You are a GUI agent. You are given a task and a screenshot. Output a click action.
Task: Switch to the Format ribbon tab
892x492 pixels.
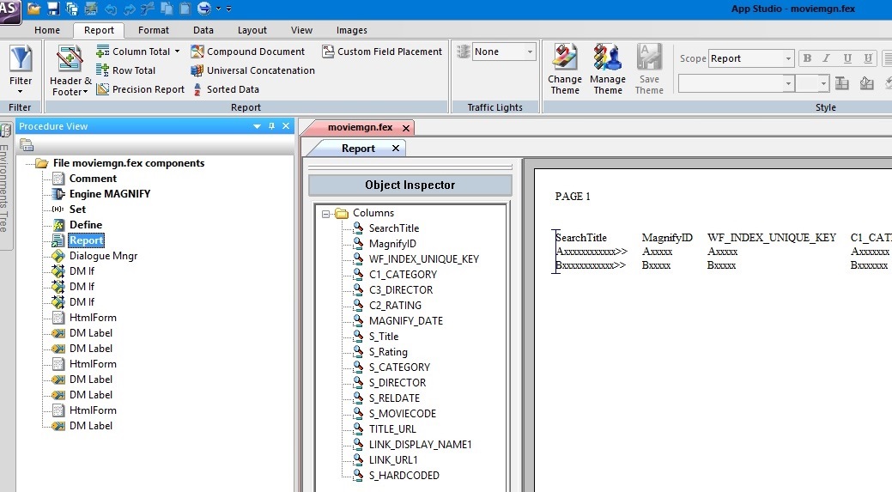click(154, 30)
